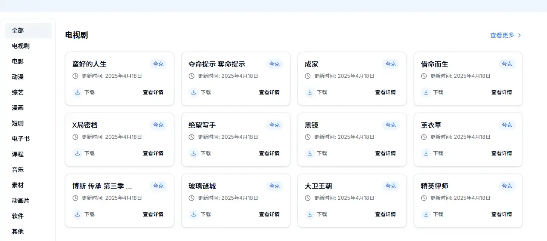Click download icon on 夺命提示 card
The height and width of the screenshot is (241, 547).
click(194, 92)
